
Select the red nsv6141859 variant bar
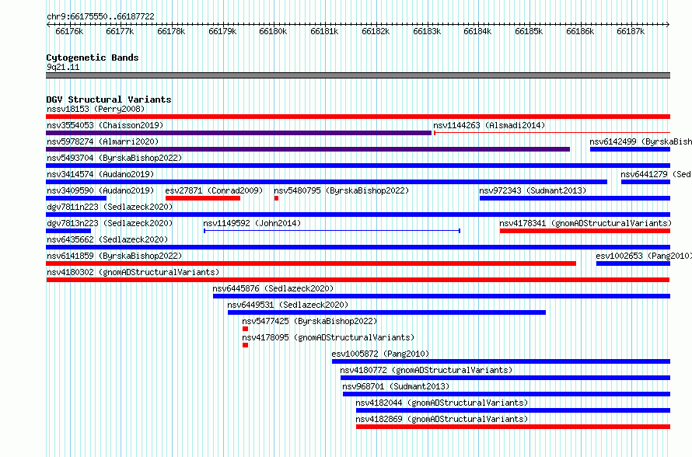(x=311, y=263)
